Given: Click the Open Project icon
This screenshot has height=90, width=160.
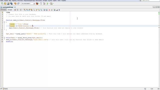Looking at the screenshot, I should (8, 3).
